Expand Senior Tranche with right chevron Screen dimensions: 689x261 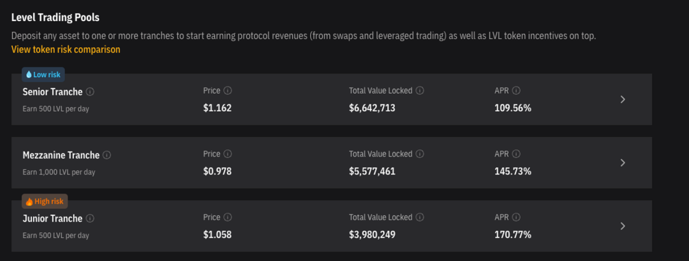coord(623,99)
